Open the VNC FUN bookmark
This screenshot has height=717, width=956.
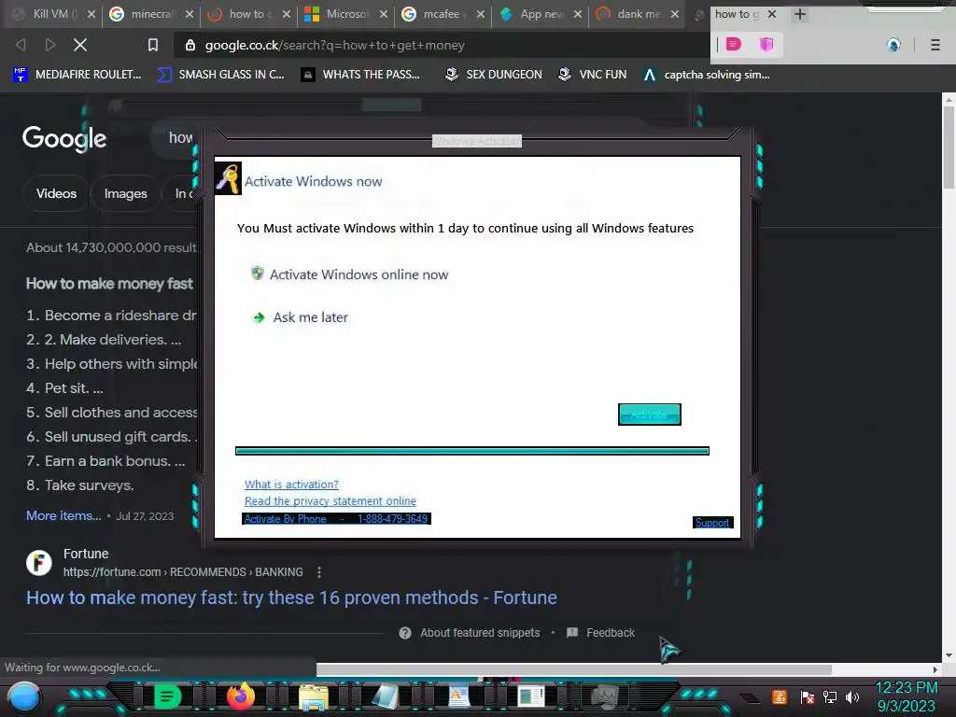[x=593, y=75]
